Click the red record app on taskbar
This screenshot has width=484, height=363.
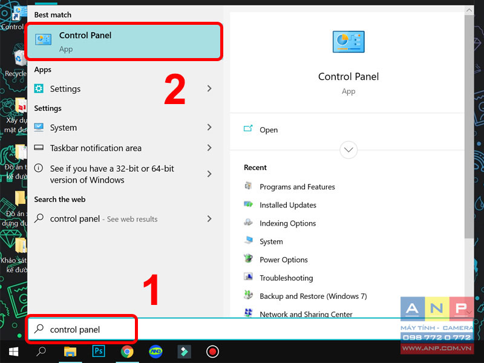(x=212, y=352)
